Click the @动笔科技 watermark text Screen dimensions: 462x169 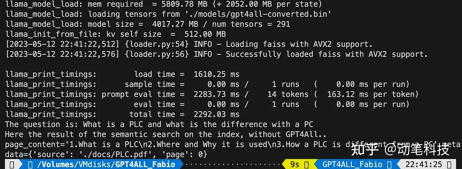[x=417, y=150]
